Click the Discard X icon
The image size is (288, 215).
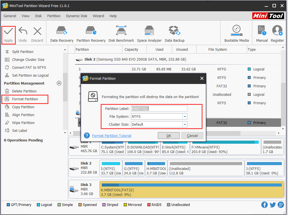(37, 31)
